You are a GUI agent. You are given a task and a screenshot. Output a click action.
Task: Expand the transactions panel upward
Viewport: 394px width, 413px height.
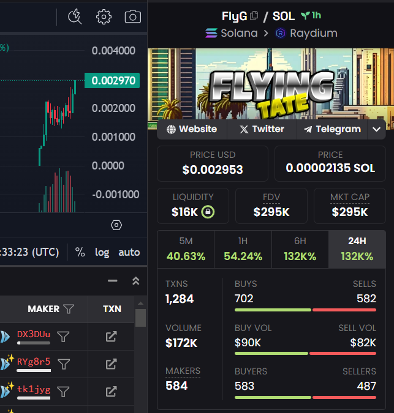(136, 281)
